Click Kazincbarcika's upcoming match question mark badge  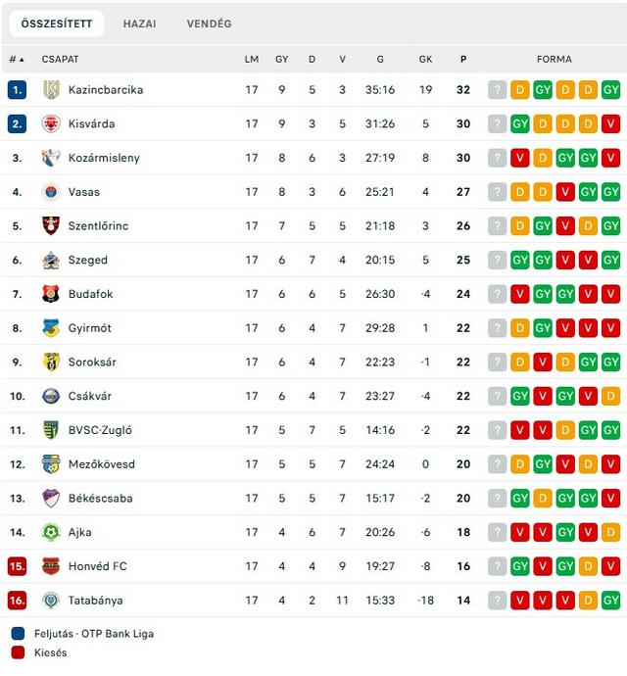(x=497, y=90)
